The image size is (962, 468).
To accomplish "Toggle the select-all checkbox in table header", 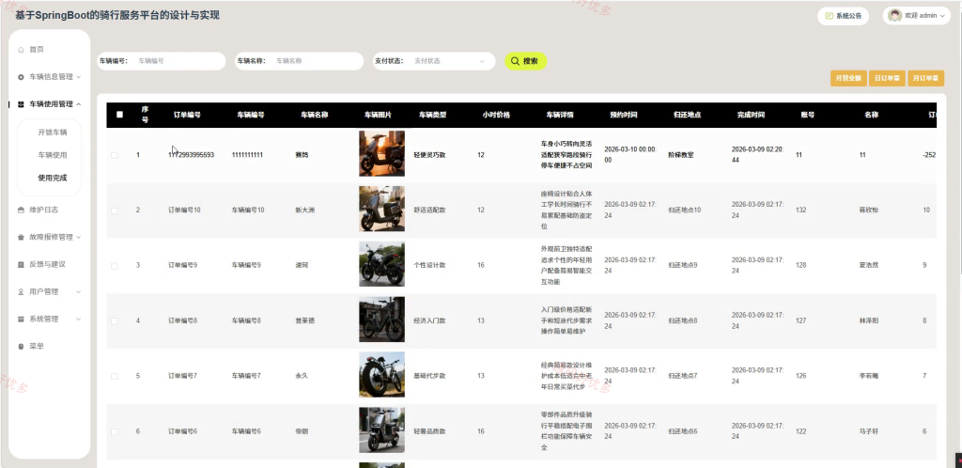I will click(119, 115).
